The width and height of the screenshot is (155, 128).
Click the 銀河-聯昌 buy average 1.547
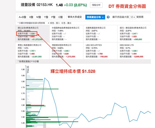(x=134, y=34)
